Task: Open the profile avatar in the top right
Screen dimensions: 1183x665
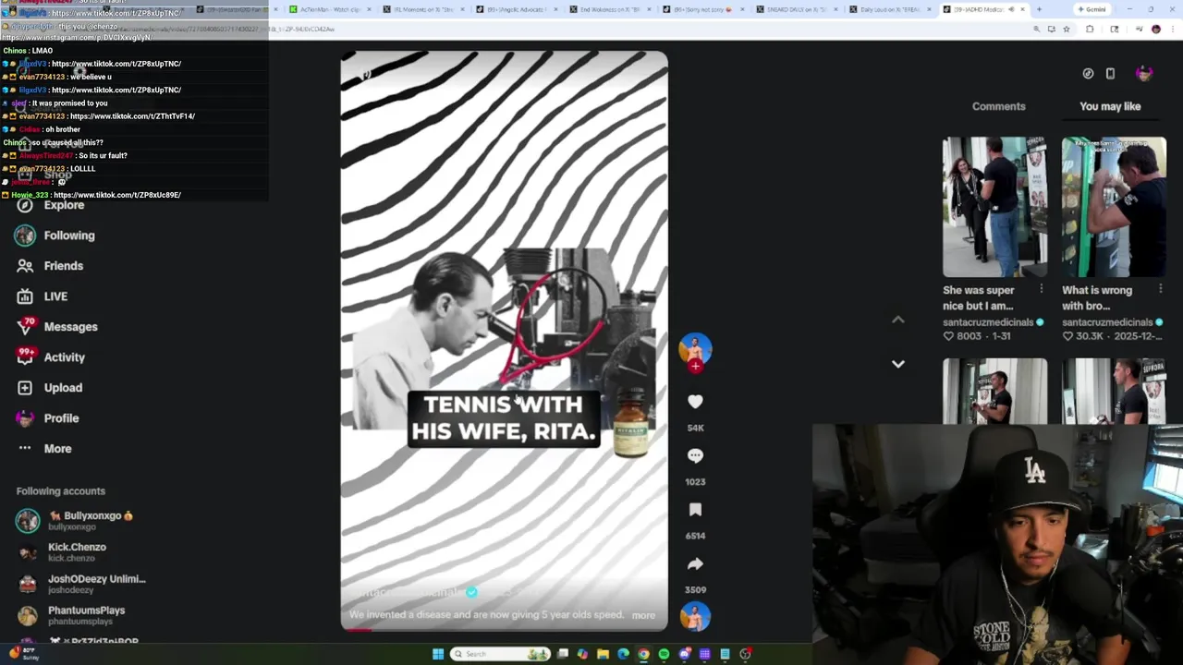Action: coord(1144,73)
